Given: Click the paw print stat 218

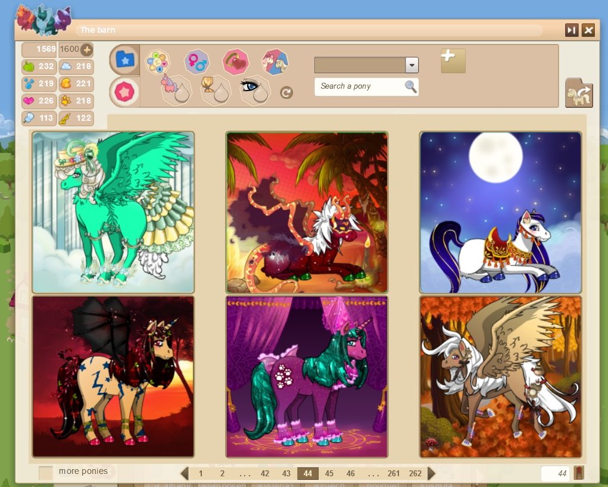Looking at the screenshot, I should point(76,101).
